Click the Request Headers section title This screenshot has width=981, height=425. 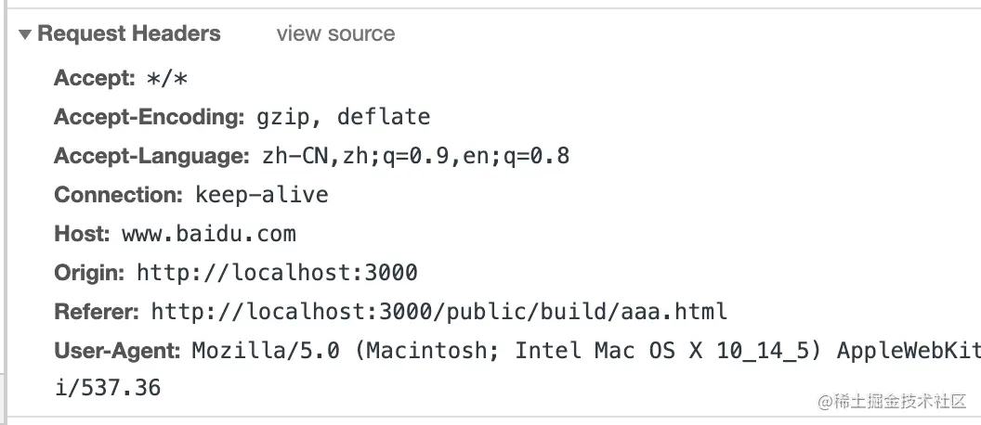[129, 34]
